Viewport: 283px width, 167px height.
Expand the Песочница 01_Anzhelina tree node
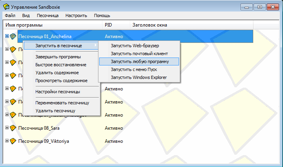click(7, 36)
